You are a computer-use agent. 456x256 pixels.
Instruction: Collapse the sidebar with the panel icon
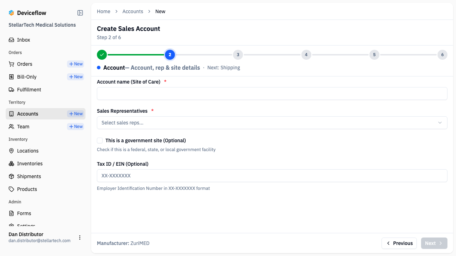[80, 12]
